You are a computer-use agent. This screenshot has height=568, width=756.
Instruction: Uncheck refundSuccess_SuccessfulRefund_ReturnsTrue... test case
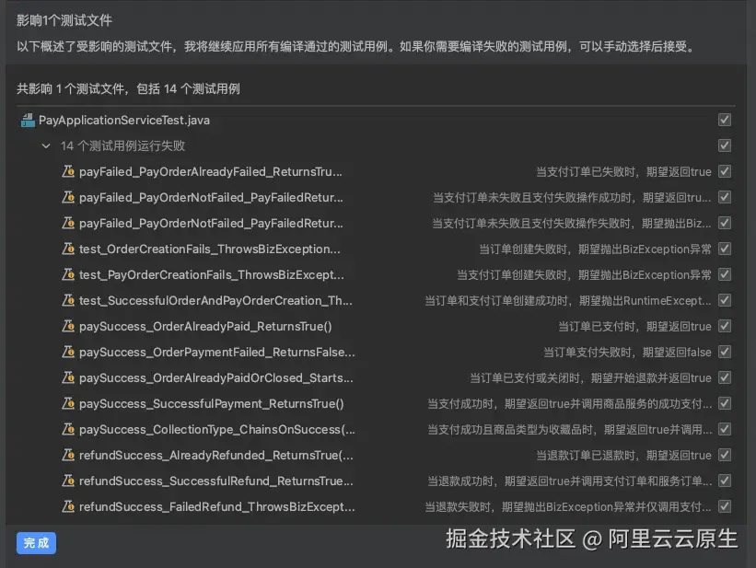coord(725,481)
